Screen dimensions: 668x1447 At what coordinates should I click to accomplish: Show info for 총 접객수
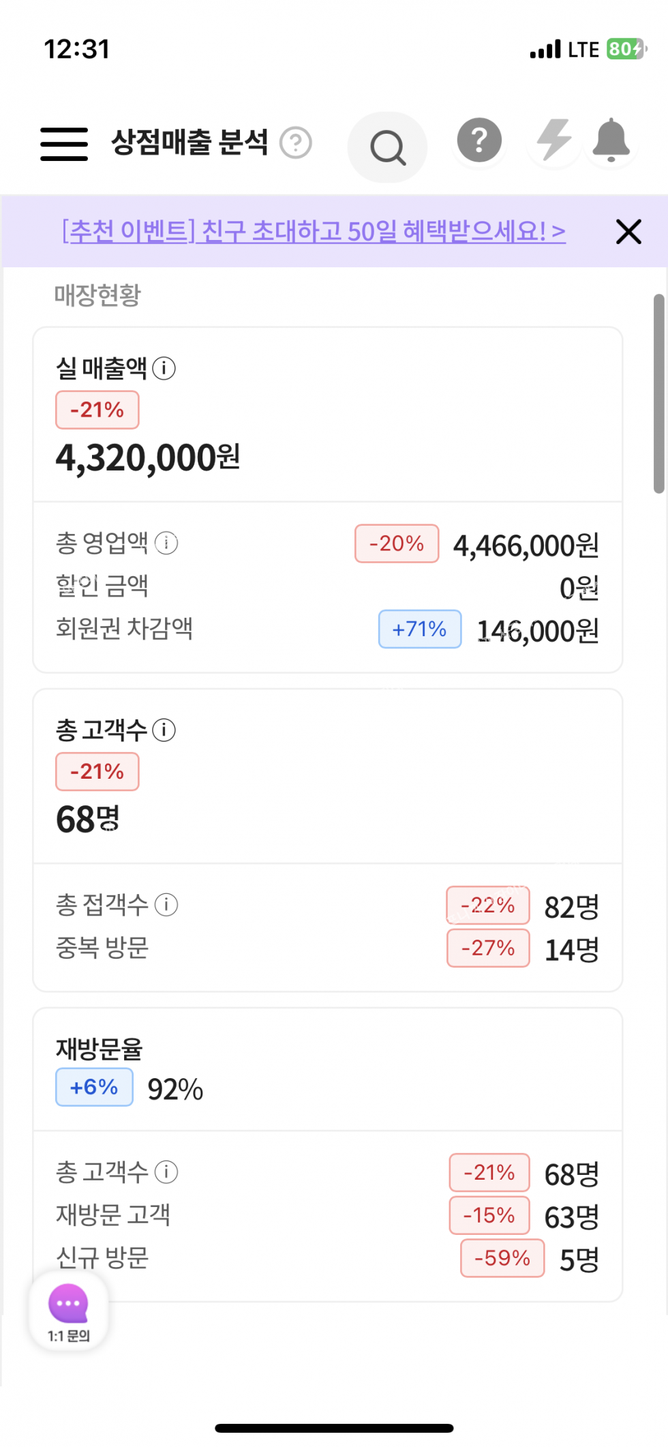[166, 905]
